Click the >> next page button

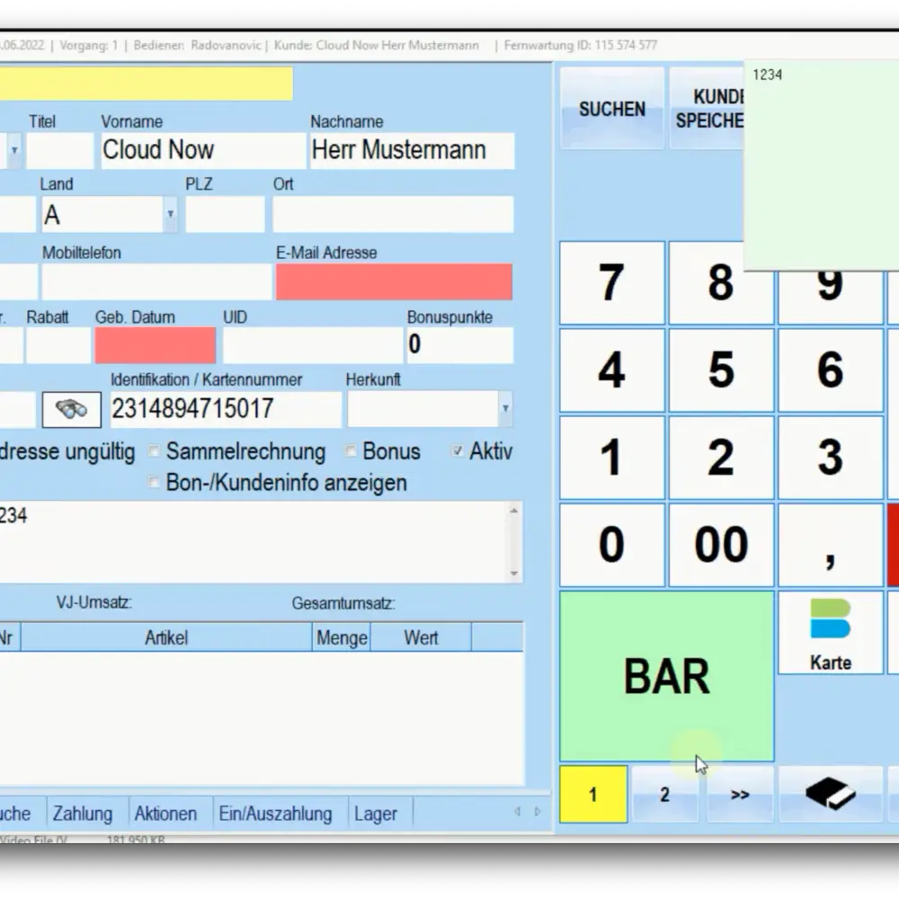tap(740, 795)
